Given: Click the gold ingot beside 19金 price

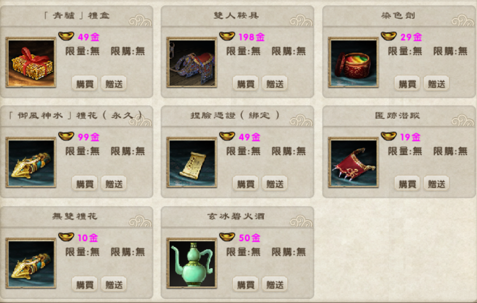Looking at the screenshot, I should coord(388,136).
